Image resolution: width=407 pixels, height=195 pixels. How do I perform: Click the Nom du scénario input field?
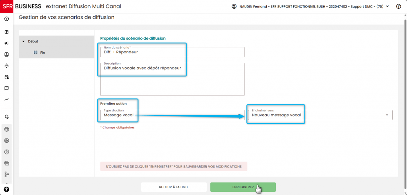point(172,52)
